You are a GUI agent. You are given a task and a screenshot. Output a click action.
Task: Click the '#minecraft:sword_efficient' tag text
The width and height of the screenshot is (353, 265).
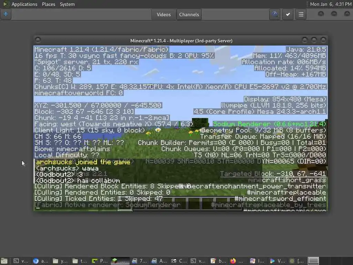(280, 198)
